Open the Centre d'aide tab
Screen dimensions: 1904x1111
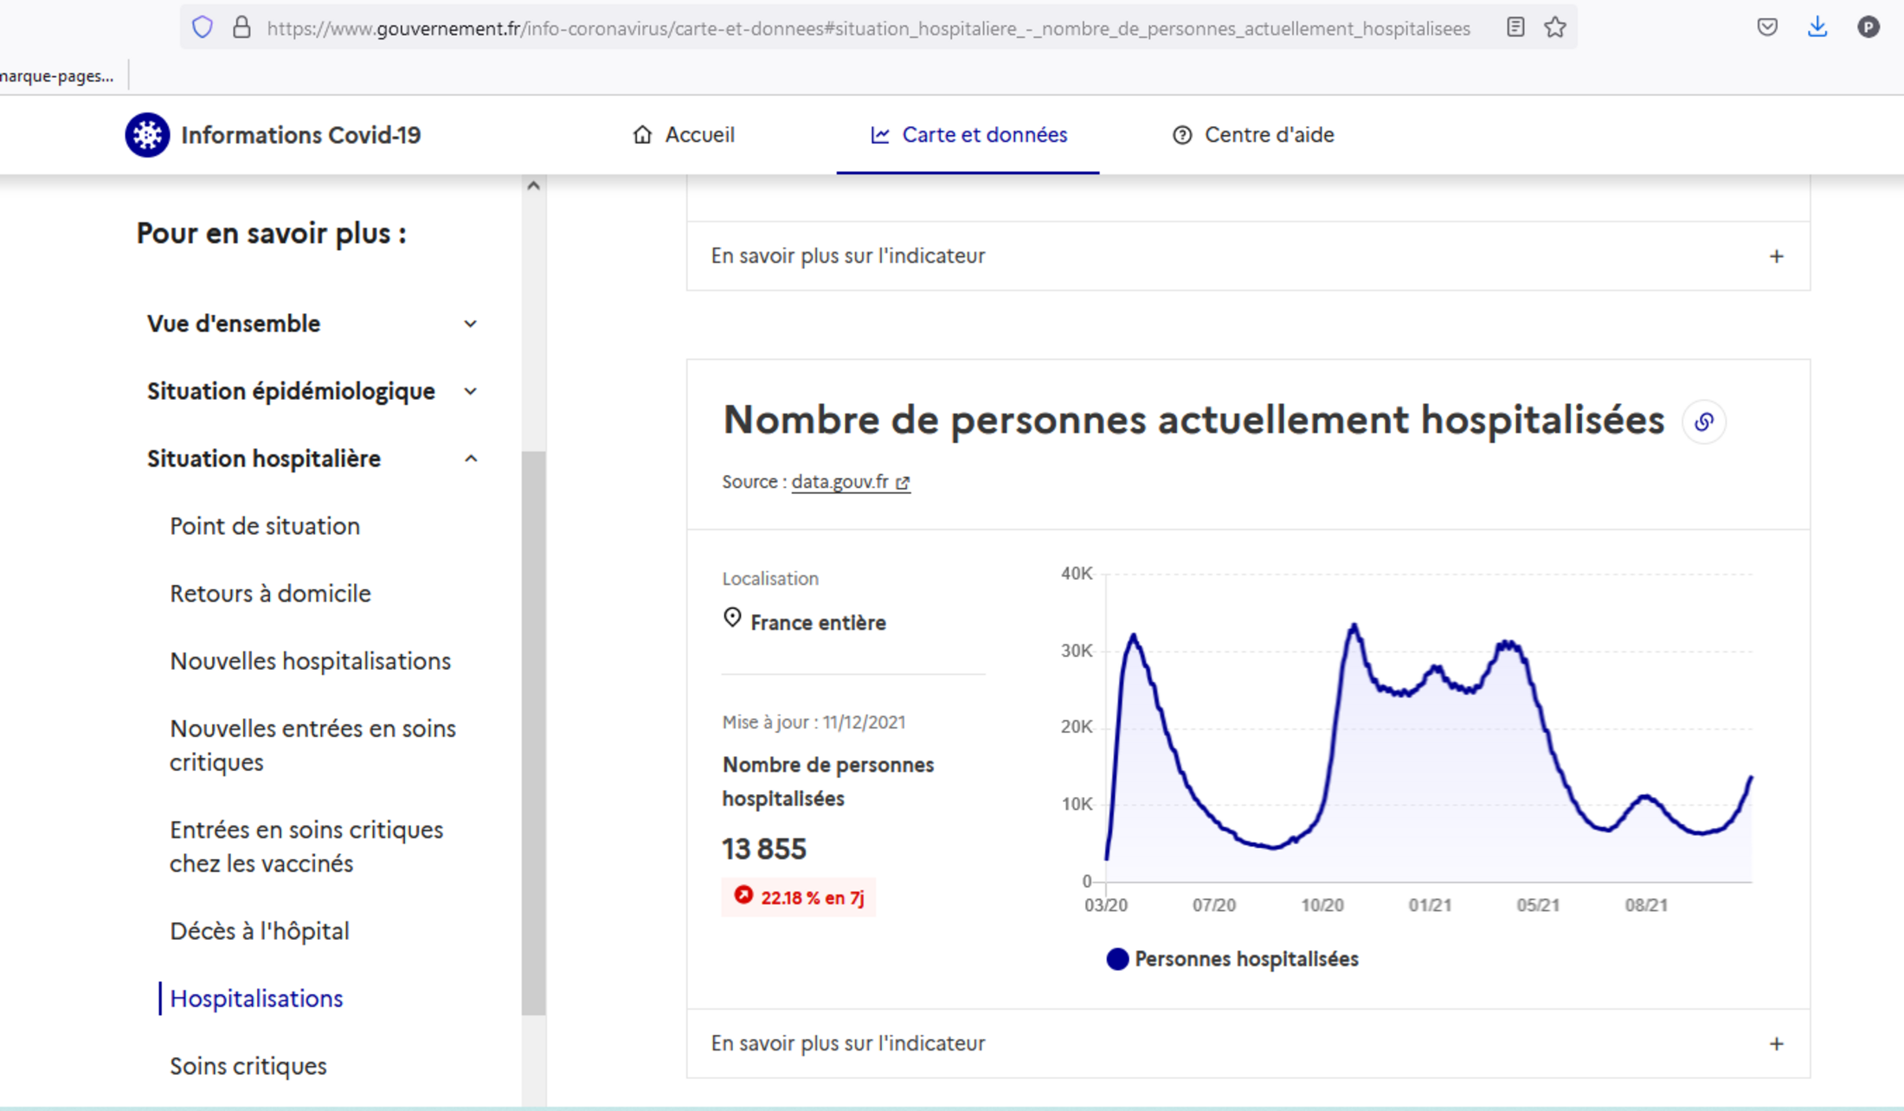point(1253,135)
